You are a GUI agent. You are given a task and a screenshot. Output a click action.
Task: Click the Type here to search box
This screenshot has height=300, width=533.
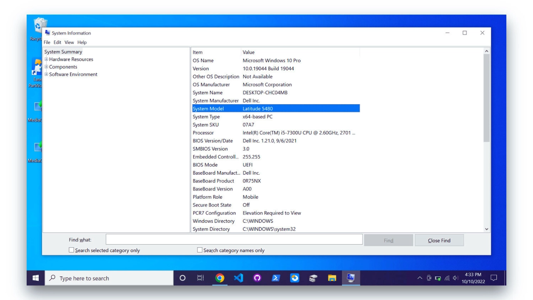coord(109,278)
